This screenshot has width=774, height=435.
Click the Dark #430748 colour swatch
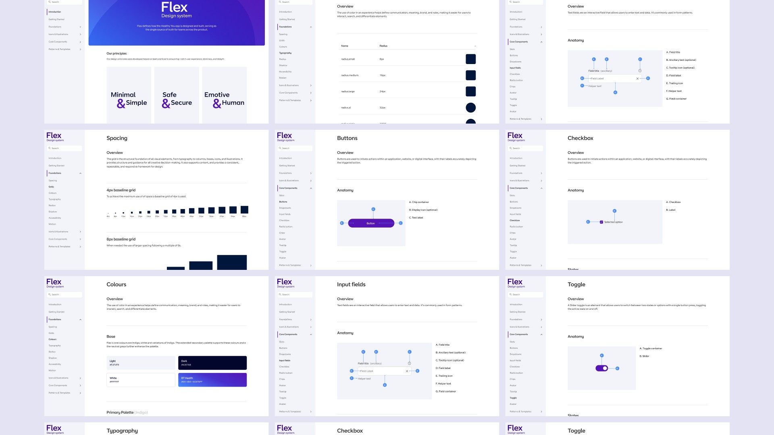(x=212, y=363)
